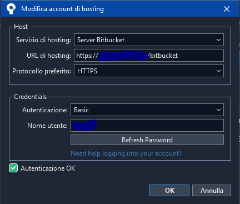Click the Servizio di hosting label

(43, 40)
